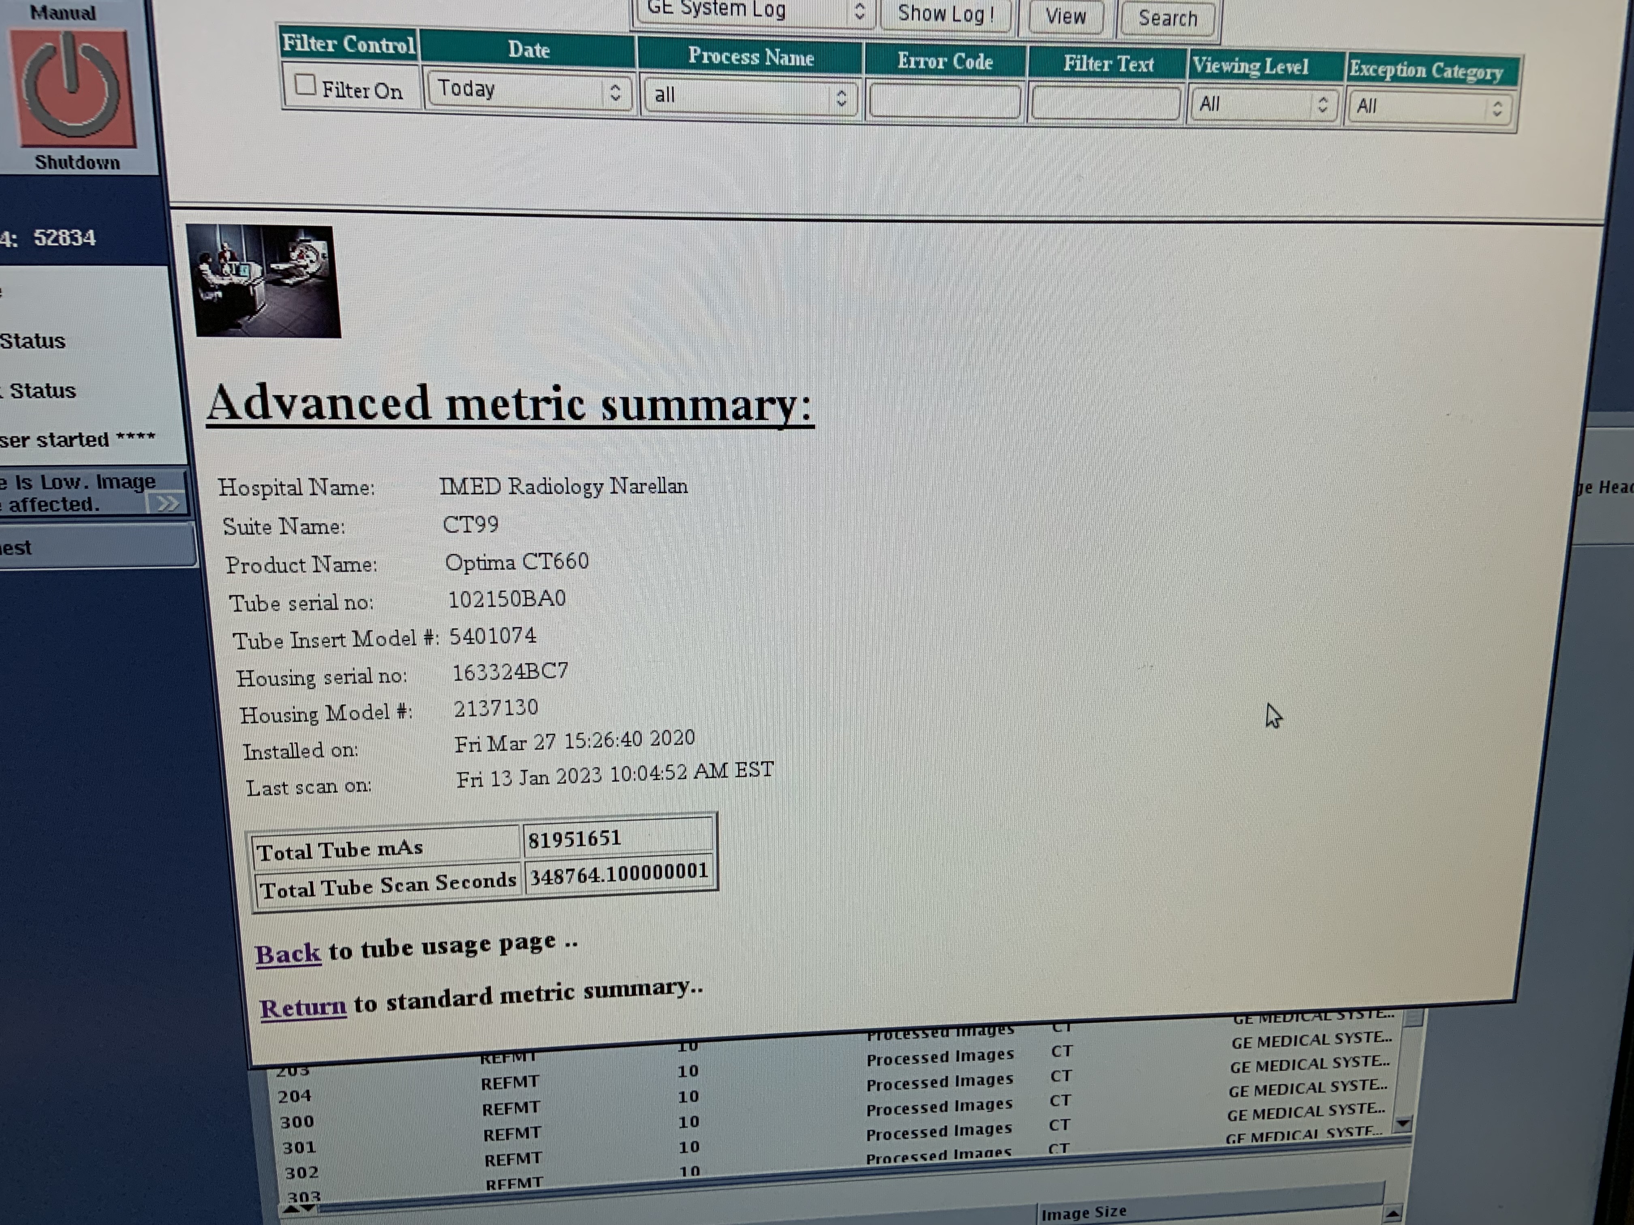Select the Product Name Optima CT660
1634x1225 pixels.
pyautogui.click(x=516, y=561)
